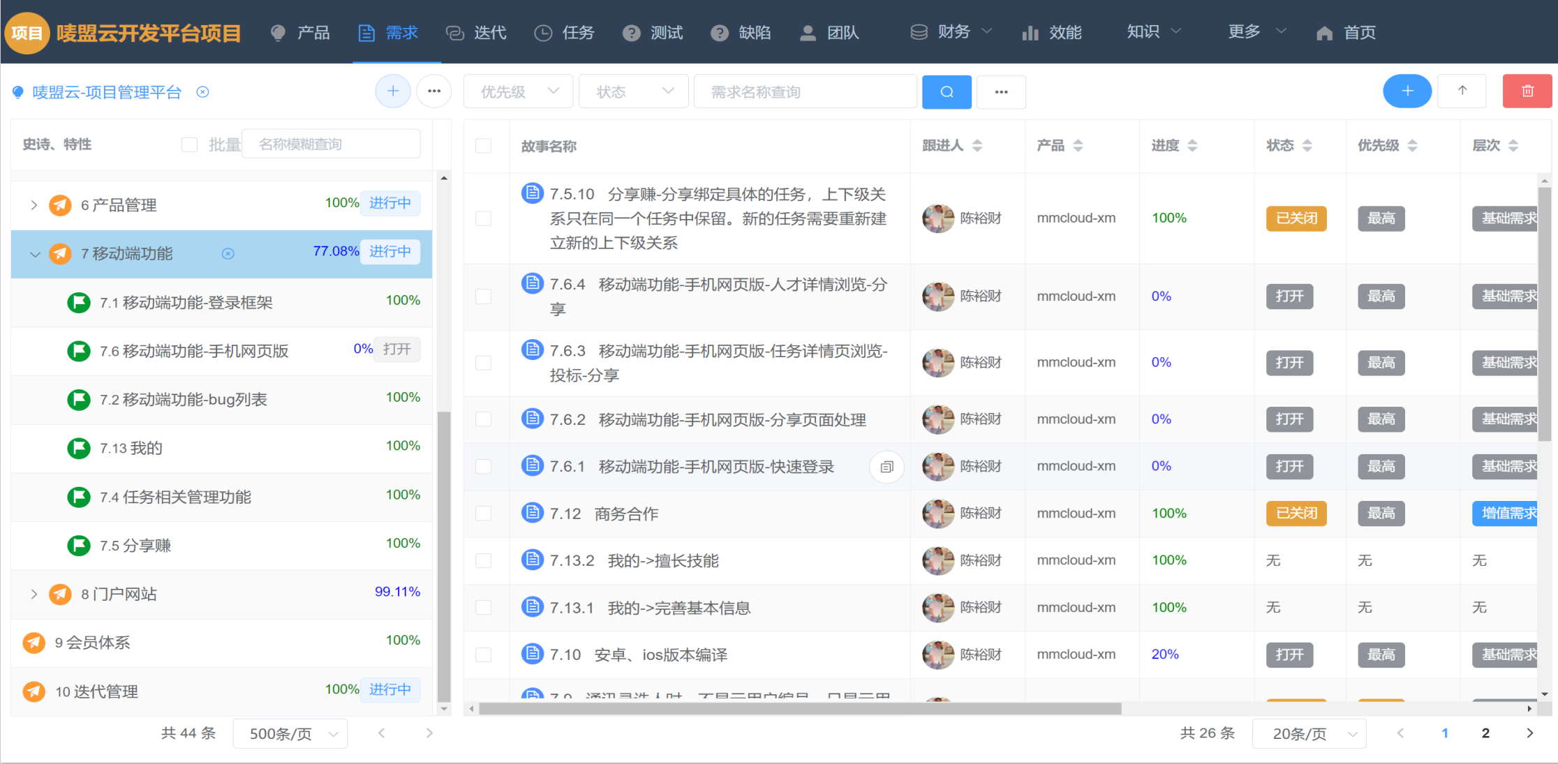
Task: Click the up-arrow export button
Action: [1462, 91]
